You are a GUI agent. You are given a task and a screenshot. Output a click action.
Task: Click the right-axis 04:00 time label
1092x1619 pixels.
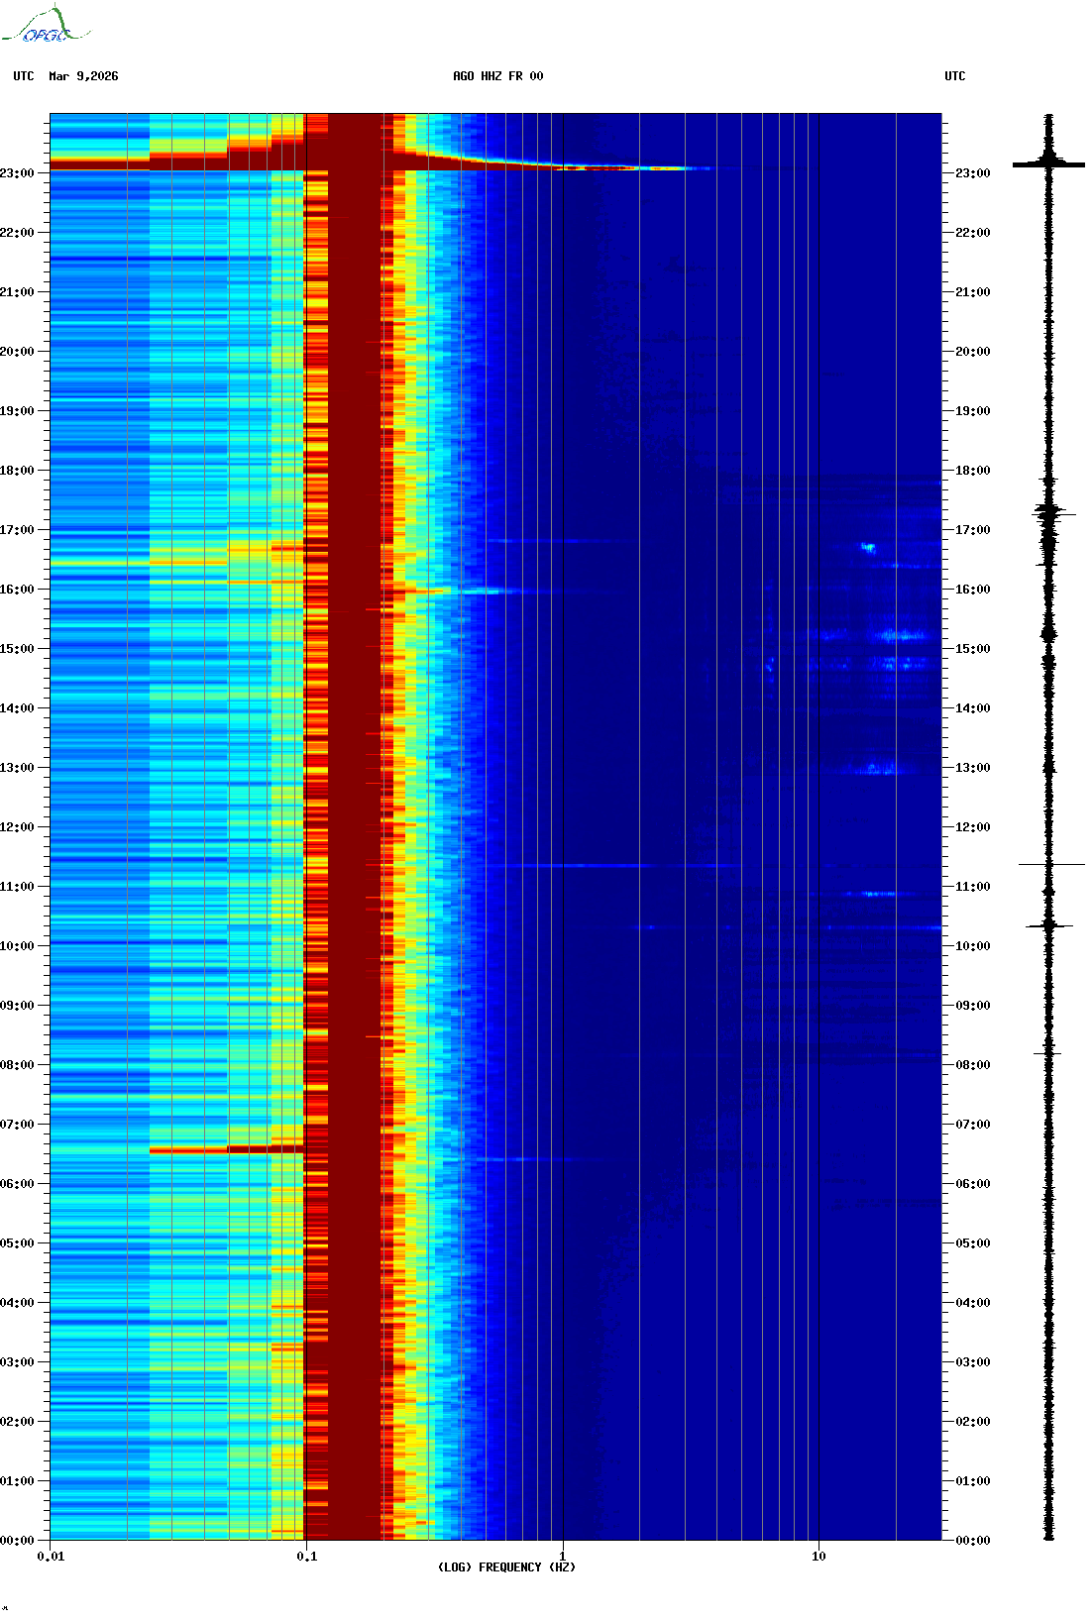pyautogui.click(x=973, y=1303)
